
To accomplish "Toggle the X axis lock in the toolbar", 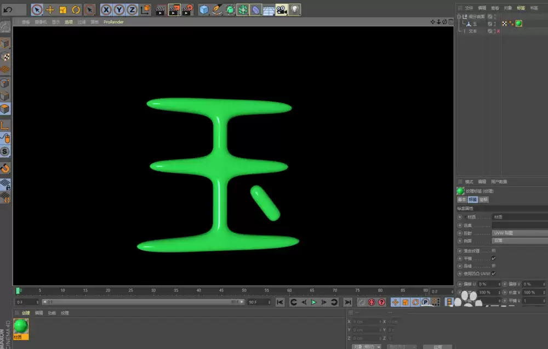I will tap(106, 9).
